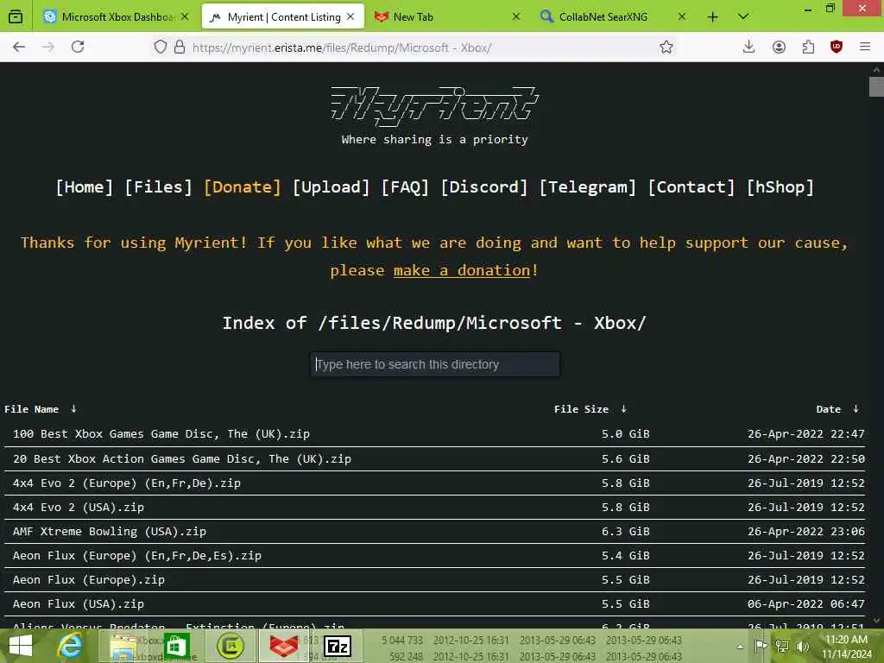This screenshot has width=884, height=663.
Task: Open the [Contact] navigation link
Action: (x=691, y=187)
